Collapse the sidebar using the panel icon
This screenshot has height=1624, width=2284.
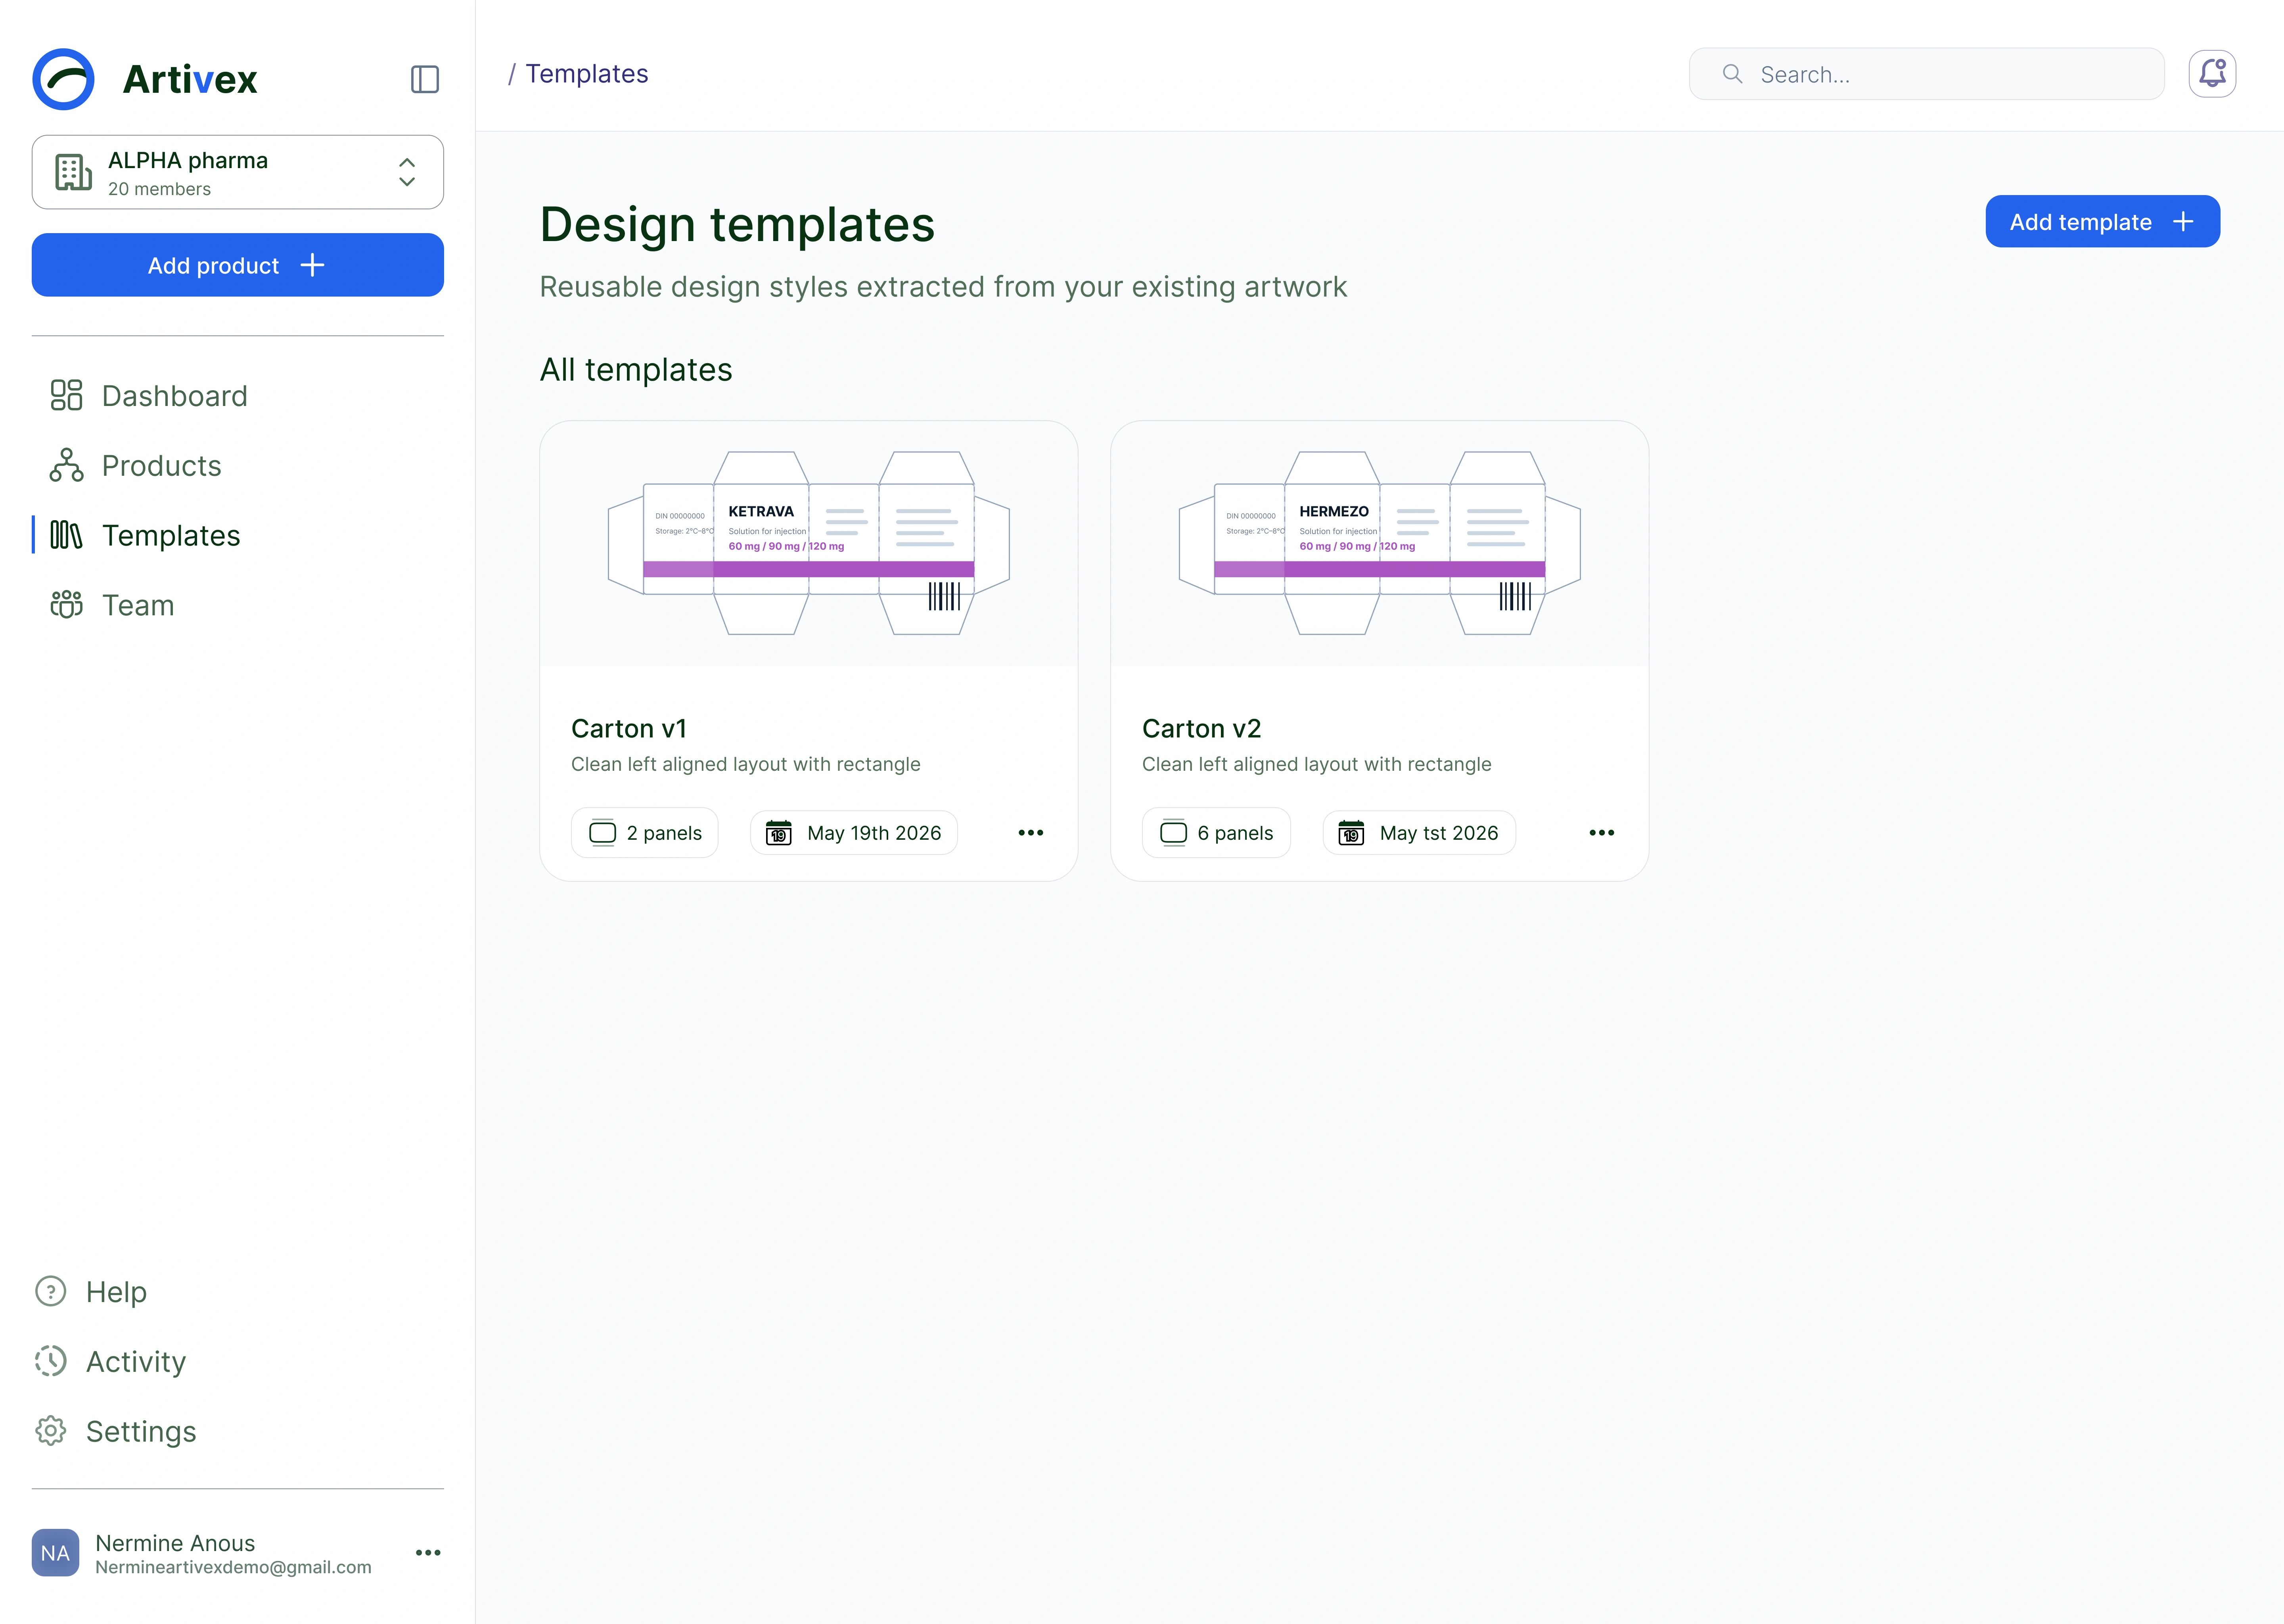[x=425, y=79]
